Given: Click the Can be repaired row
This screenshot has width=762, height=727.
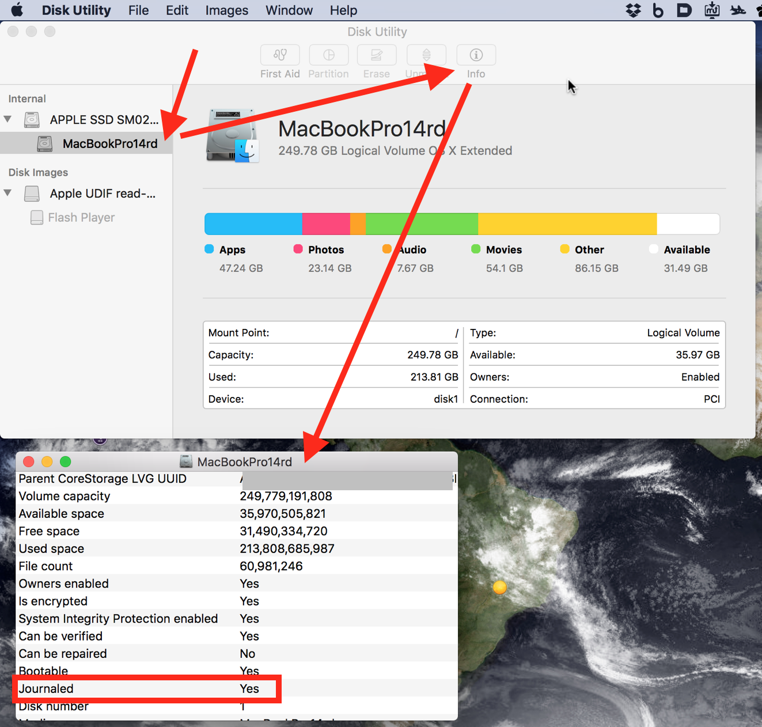Looking at the screenshot, I should click(x=237, y=654).
